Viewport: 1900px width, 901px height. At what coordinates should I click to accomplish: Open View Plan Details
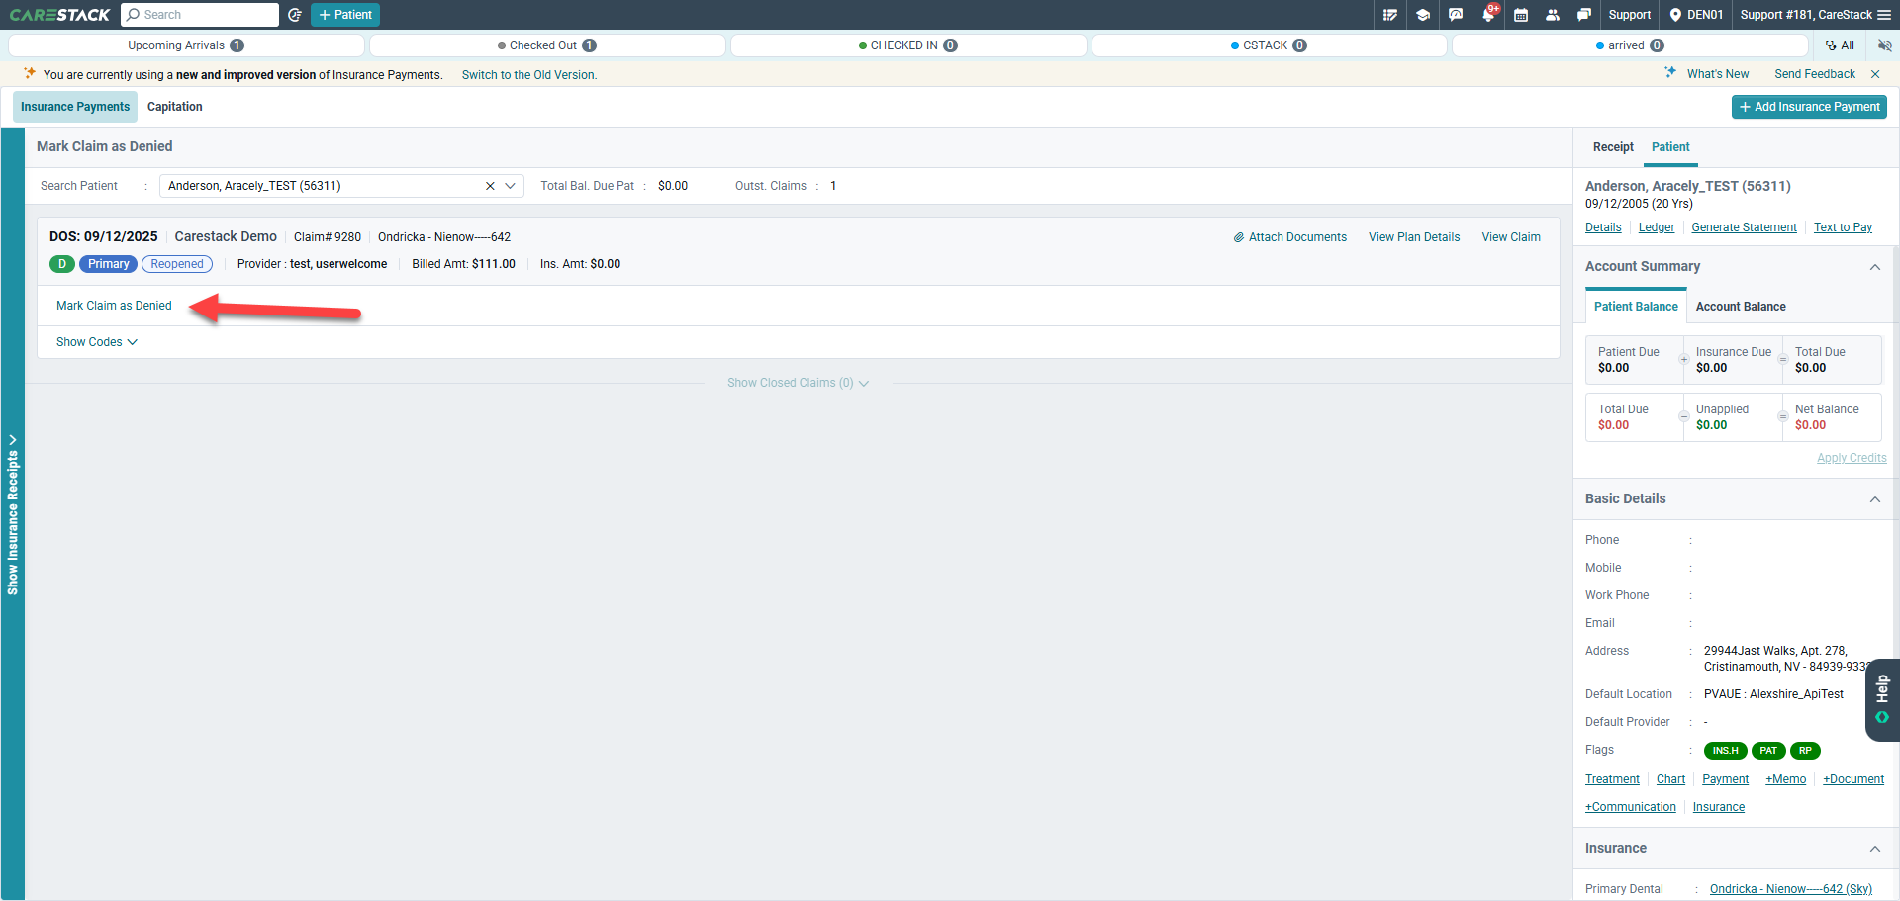[x=1414, y=237]
